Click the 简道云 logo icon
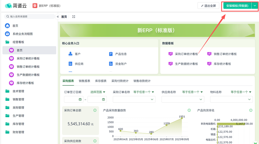The height and width of the screenshot is (144, 259). tap(8, 5)
